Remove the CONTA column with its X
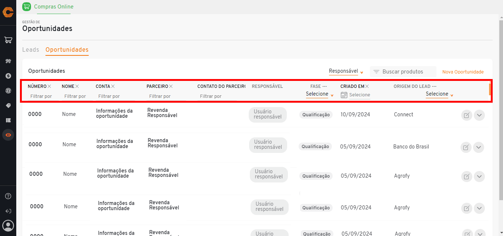Image resolution: width=503 pixels, height=236 pixels. point(113,86)
